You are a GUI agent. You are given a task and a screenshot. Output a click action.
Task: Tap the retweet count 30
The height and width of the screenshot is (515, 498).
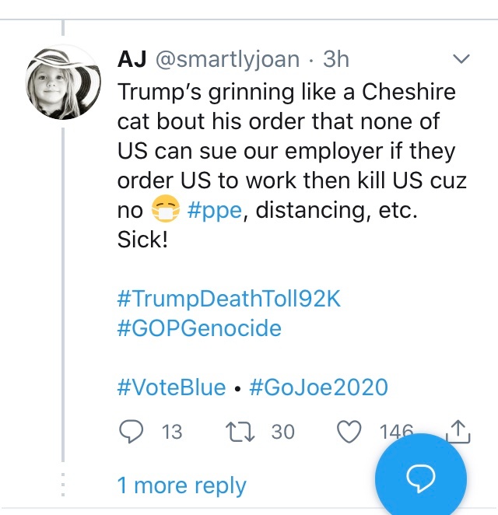(x=282, y=432)
